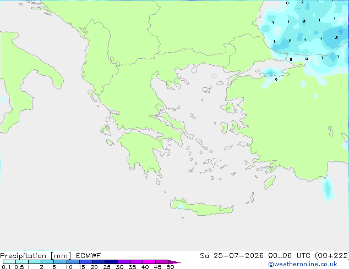The image size is (349, 269).
Task: Click the '0.1' legend scale label
Action: [6, 267]
